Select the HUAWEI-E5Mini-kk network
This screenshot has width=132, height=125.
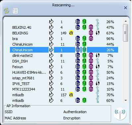[x=64, y=72]
